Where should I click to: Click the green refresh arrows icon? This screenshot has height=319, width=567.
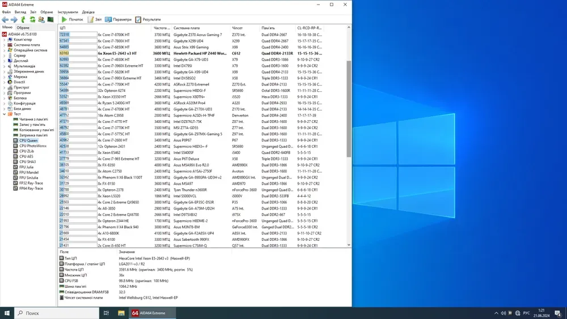[x=32, y=20]
